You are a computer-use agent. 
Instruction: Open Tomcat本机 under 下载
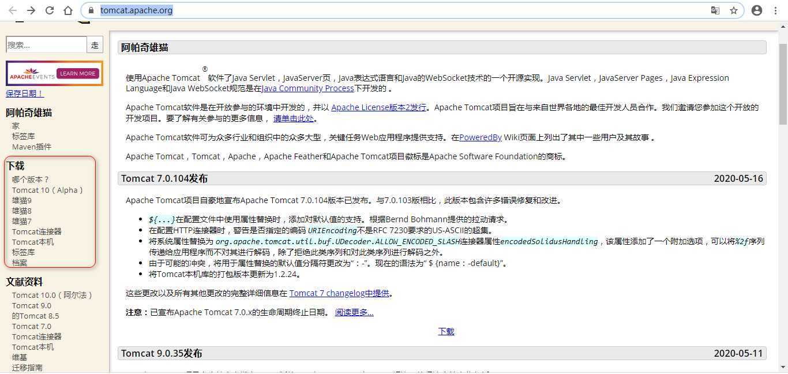pos(33,242)
